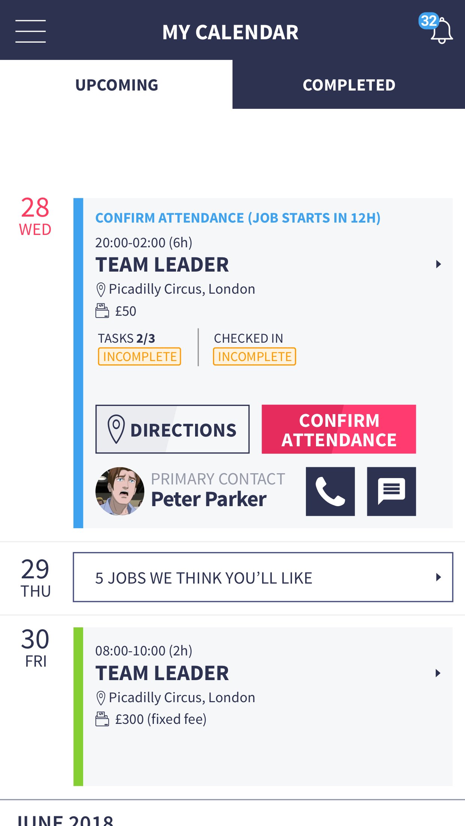Expand Friday Team Leader job details arrow

438,673
